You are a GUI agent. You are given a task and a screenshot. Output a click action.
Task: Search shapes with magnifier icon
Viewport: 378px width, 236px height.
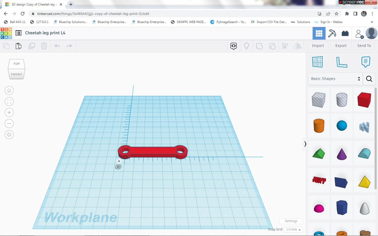369,79
